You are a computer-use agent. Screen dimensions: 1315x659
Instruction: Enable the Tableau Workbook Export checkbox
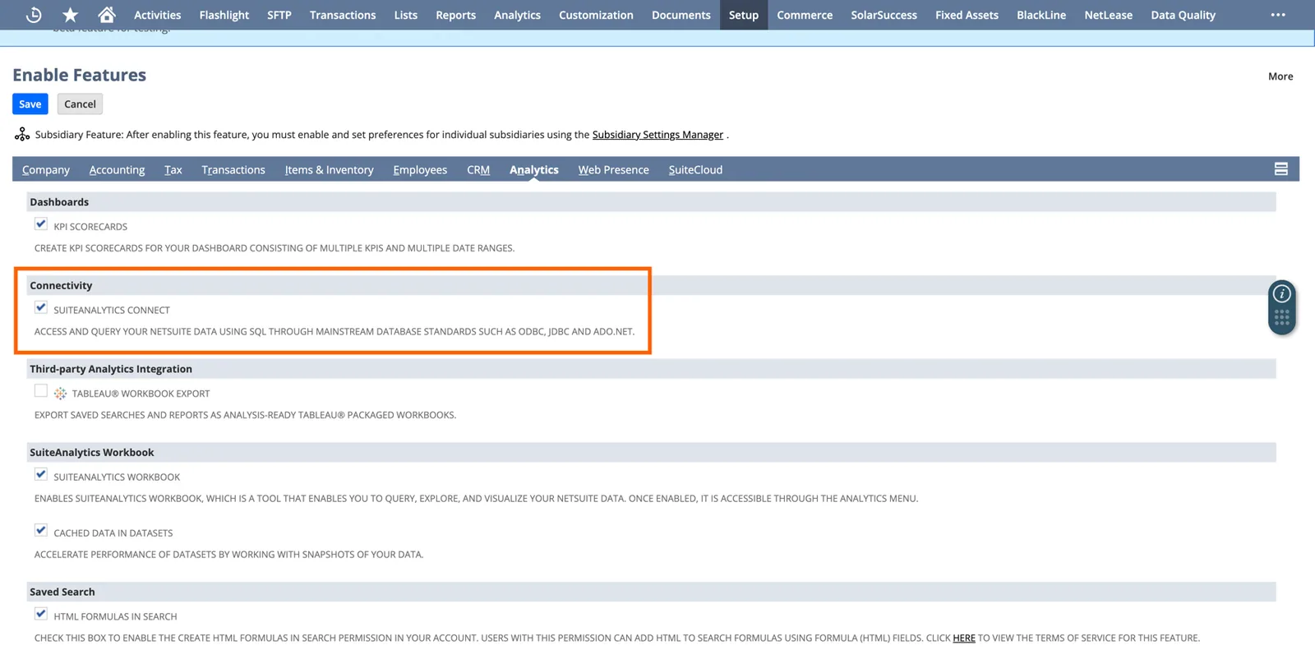tap(41, 391)
